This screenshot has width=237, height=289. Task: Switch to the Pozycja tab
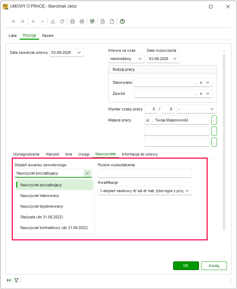click(29, 36)
